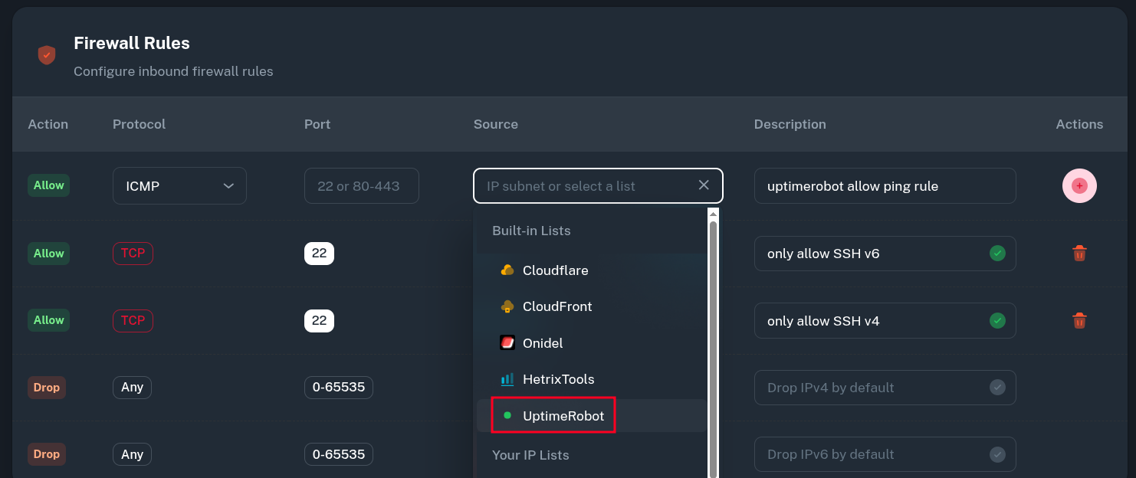Choose HetrixTools in the source list
The image size is (1136, 478).
(557, 379)
